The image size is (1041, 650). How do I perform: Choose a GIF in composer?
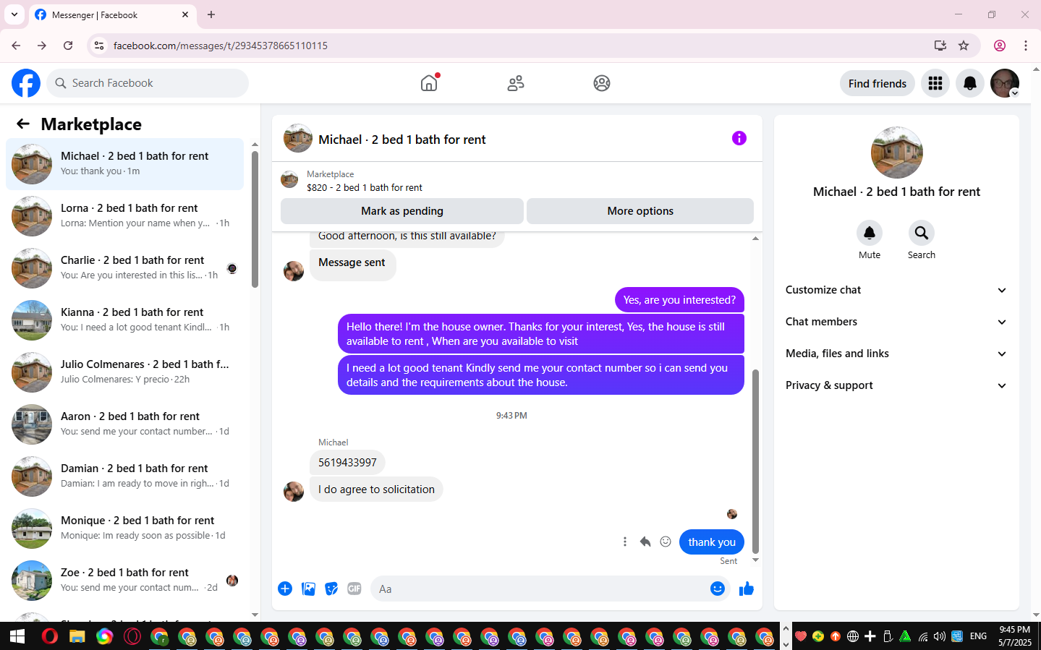coord(354,589)
